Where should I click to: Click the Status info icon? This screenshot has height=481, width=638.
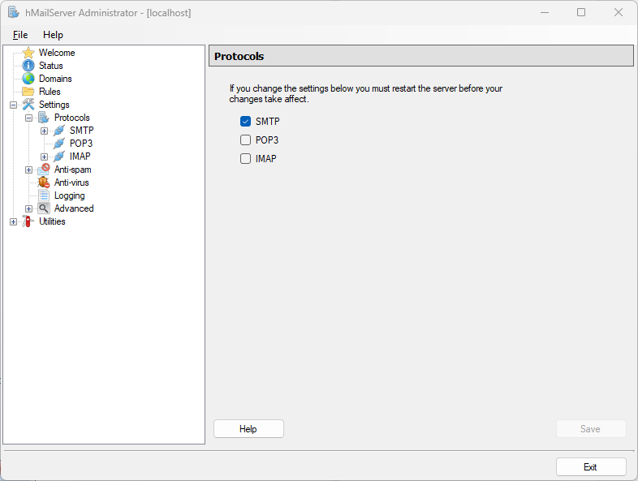click(x=28, y=66)
